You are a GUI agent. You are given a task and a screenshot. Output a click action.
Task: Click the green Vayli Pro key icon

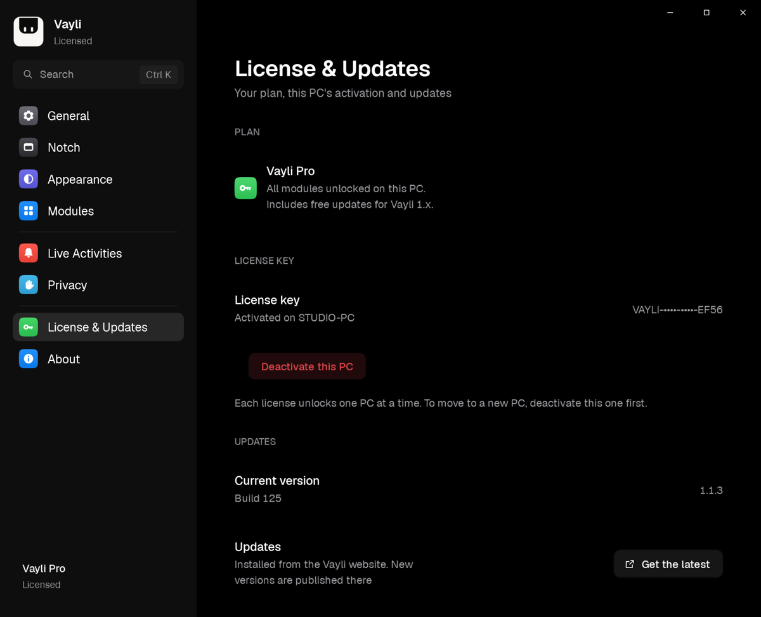coord(245,188)
